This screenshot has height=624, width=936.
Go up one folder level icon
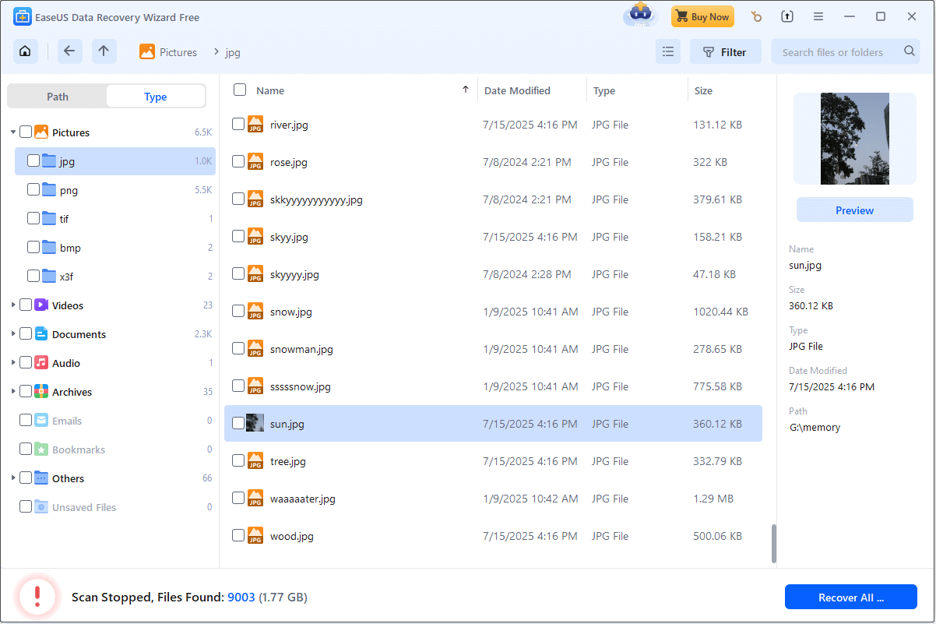click(x=104, y=51)
